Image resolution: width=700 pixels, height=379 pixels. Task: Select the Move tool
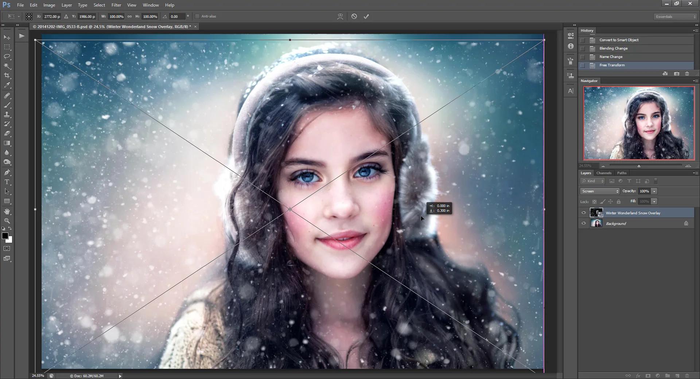(7, 37)
